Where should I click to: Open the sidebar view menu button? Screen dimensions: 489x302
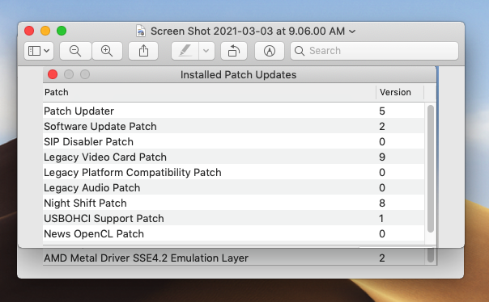[39, 51]
